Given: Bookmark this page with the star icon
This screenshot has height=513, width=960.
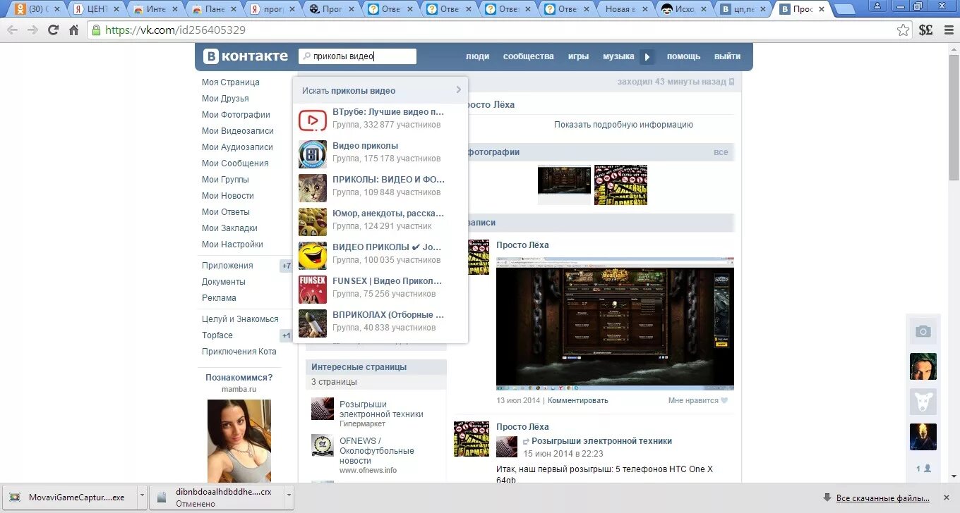Looking at the screenshot, I should click(904, 30).
